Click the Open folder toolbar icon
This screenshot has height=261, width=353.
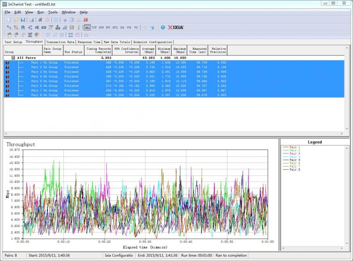click(x=16, y=20)
